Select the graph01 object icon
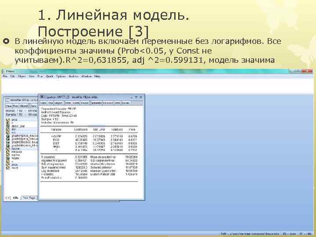 click(x=8, y=136)
